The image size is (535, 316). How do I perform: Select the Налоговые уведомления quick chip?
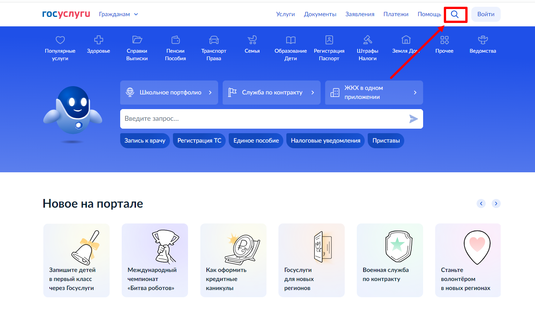click(325, 141)
